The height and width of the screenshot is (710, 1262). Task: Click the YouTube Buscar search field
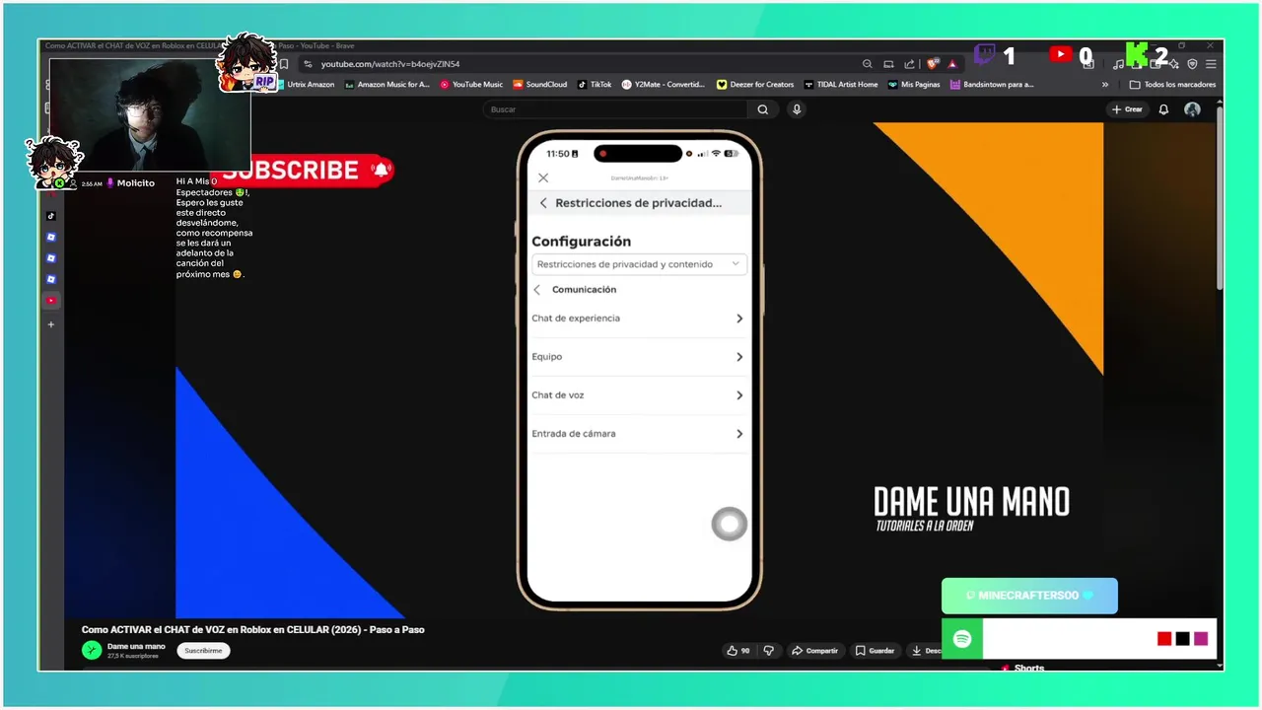[x=617, y=109]
